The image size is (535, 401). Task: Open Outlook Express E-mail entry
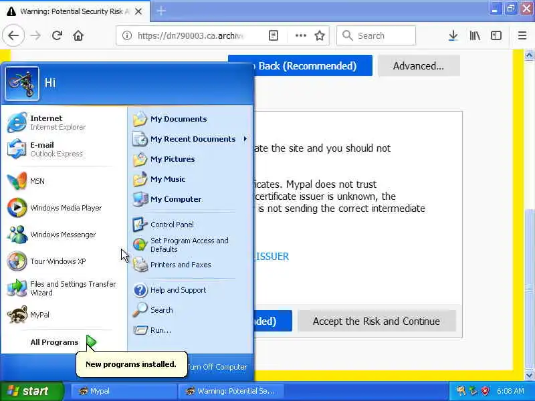coord(64,149)
